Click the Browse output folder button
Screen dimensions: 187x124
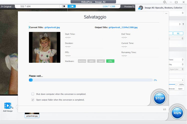pos(172,89)
